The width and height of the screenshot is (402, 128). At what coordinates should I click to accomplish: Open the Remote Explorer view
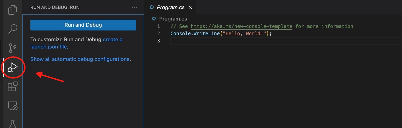[x=13, y=106]
